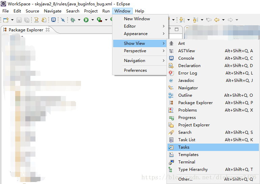Show the Type Hierarchy view

(x=213, y=170)
